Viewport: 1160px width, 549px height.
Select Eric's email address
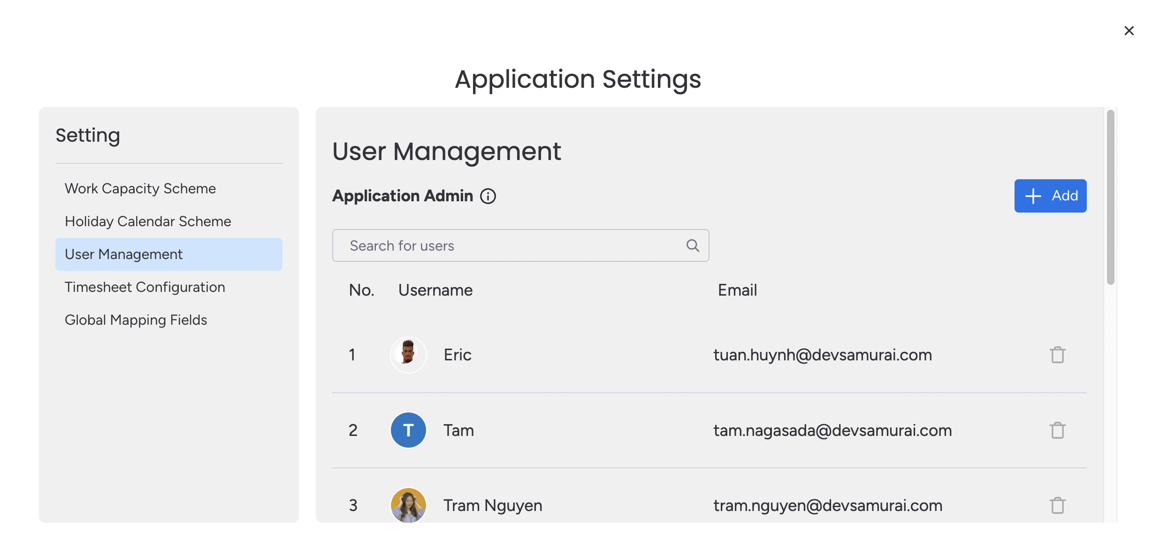(823, 354)
